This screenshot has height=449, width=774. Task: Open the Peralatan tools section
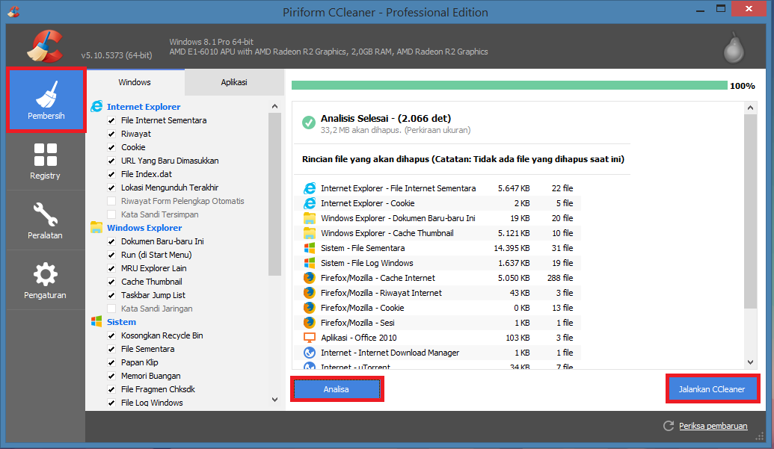point(45,221)
